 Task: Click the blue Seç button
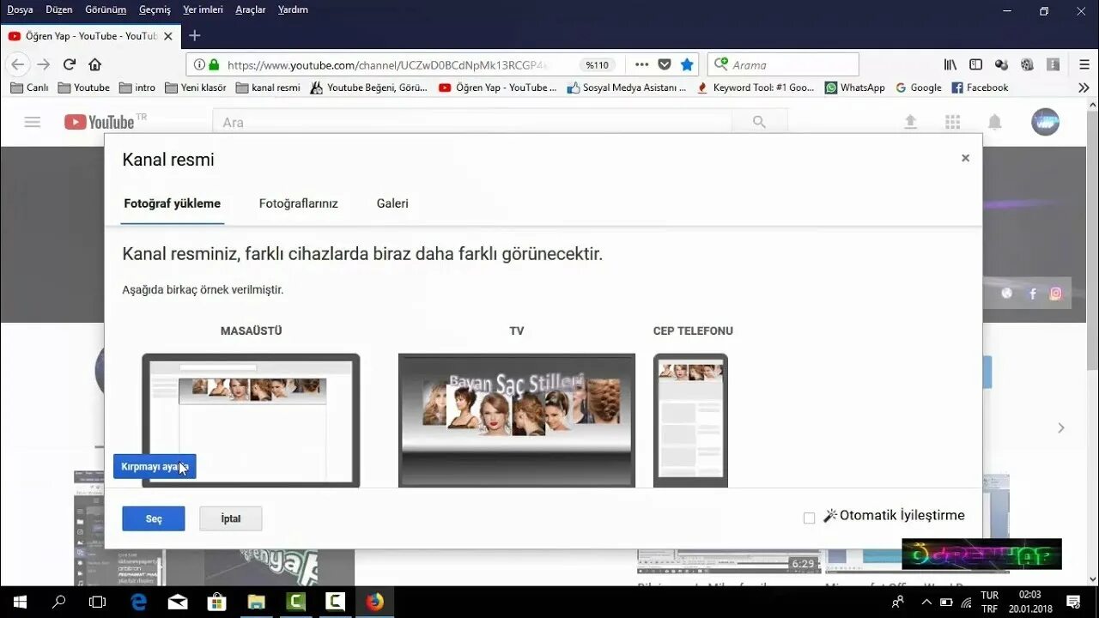(154, 518)
